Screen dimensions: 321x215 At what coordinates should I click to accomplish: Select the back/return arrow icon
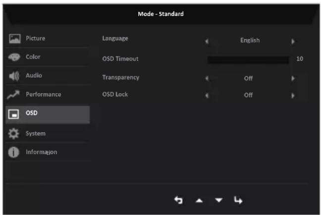[x=178, y=200]
